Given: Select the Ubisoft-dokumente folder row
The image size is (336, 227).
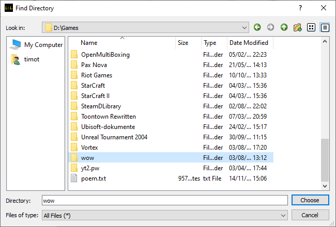Looking at the screenshot, I should point(171,127).
